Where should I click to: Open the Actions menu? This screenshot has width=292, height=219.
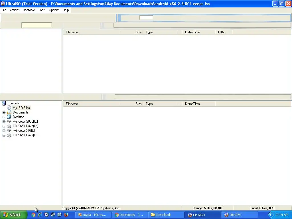coord(14,10)
